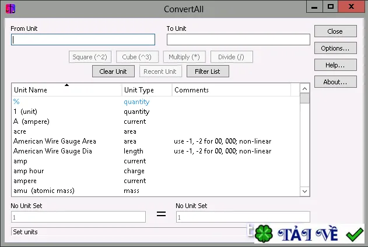The image size is (368, 247).
Task: Select the amp hour row
Action: [x=156, y=171]
